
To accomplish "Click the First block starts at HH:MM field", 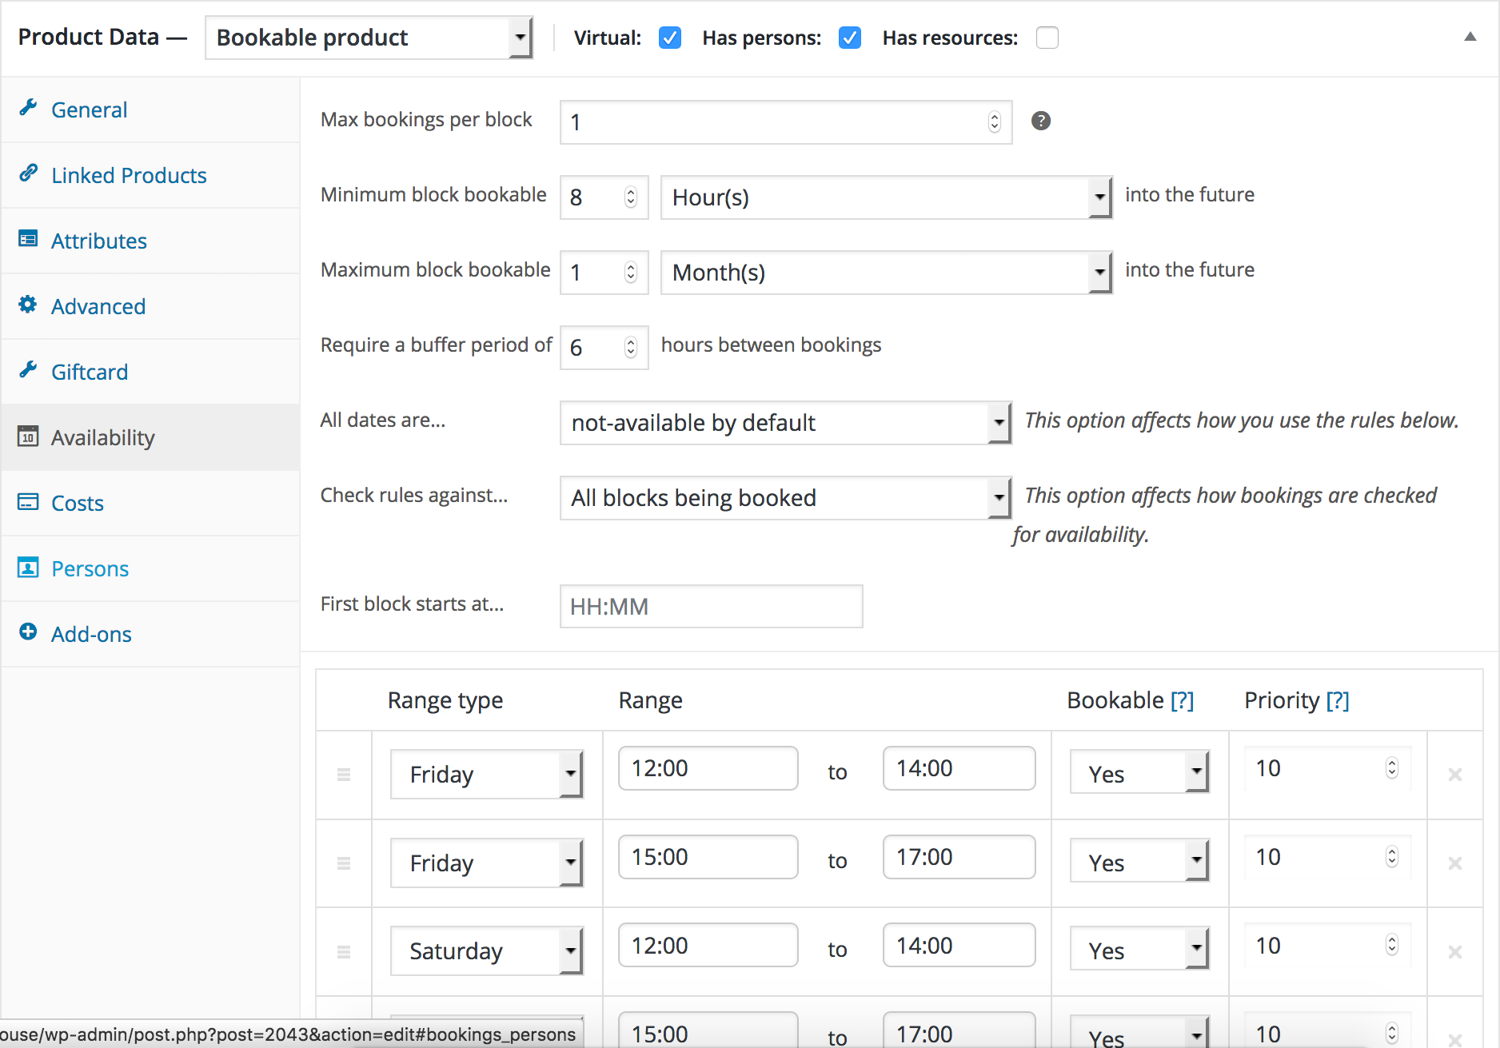I will pos(711,607).
